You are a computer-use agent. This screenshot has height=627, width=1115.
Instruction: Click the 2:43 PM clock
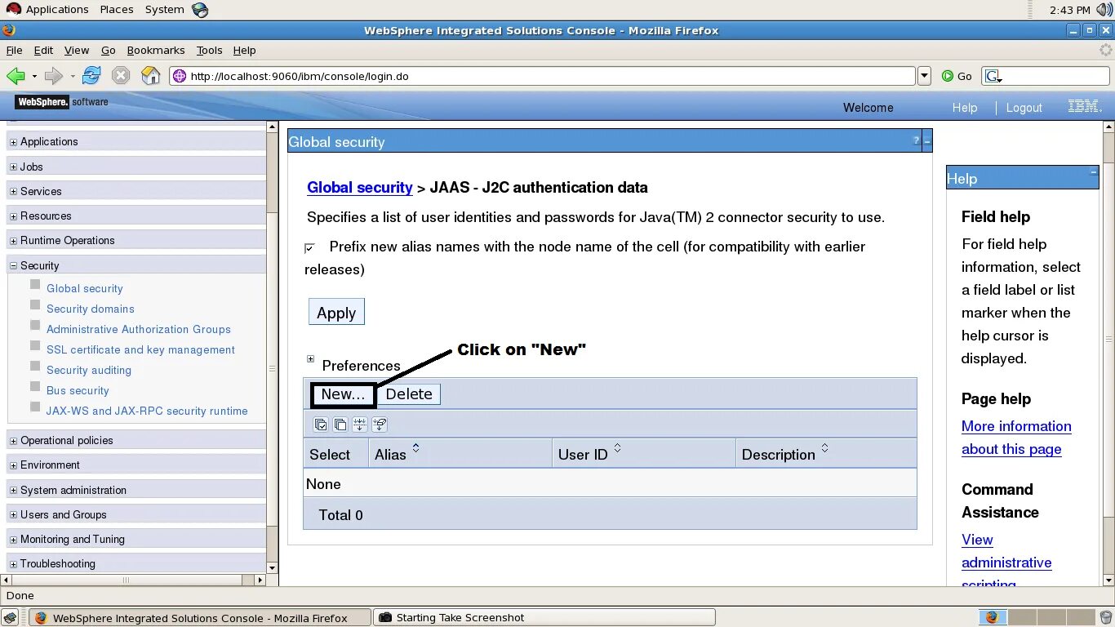click(1070, 10)
